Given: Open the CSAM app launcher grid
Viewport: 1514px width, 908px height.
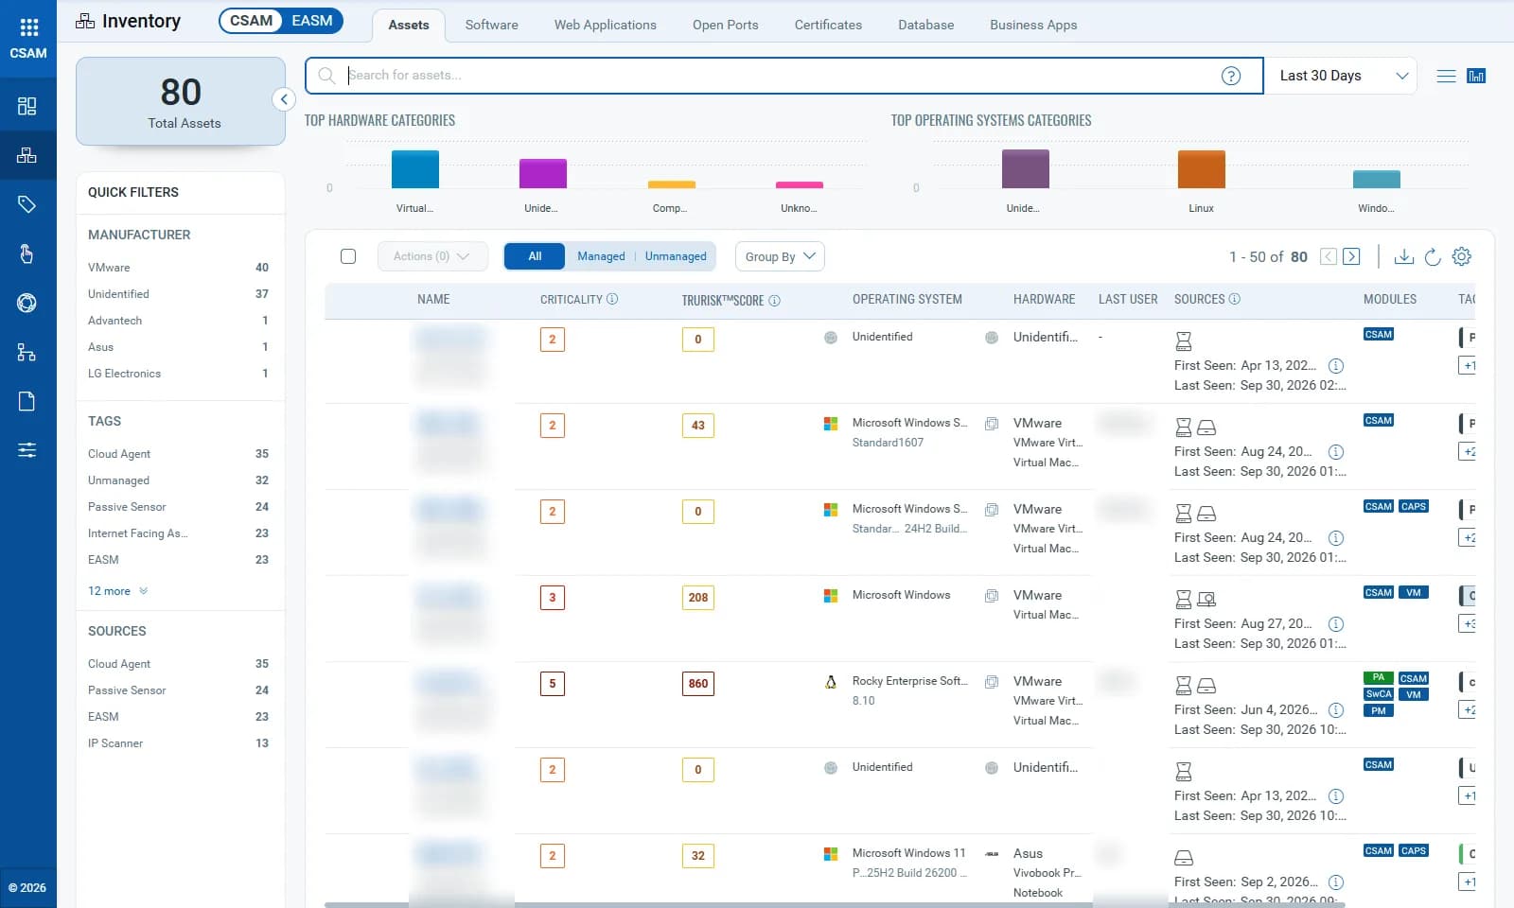Looking at the screenshot, I should (x=28, y=27).
